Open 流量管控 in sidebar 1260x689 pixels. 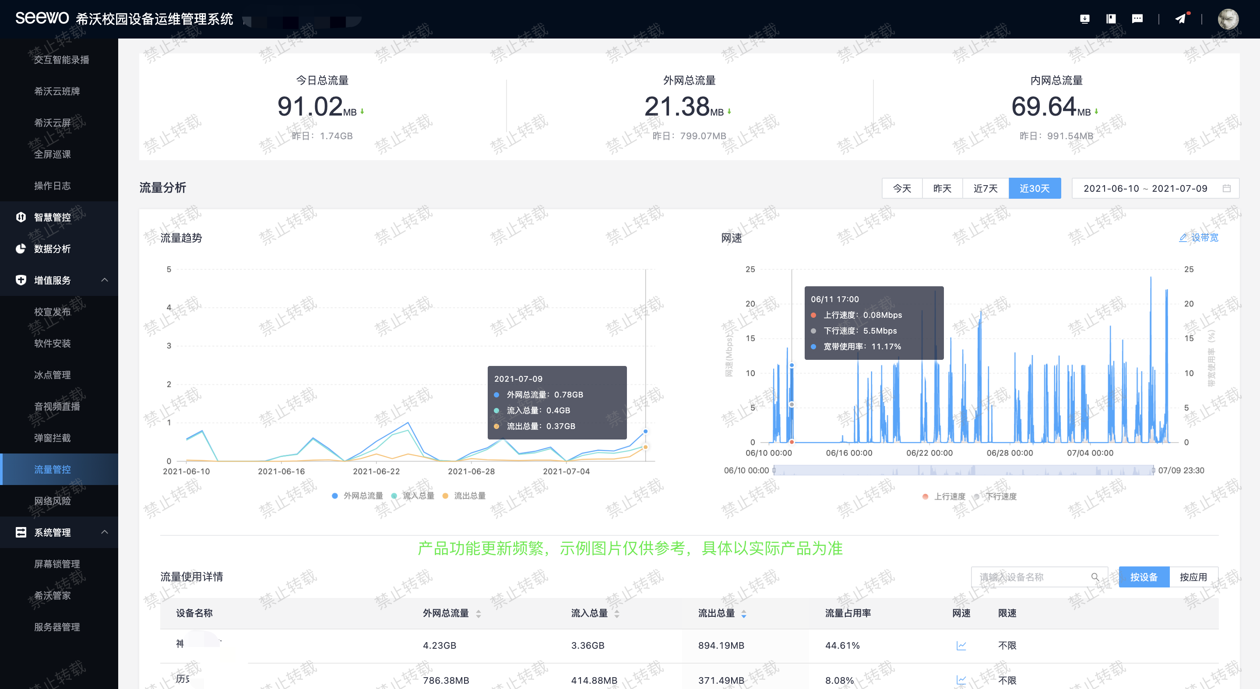click(x=59, y=469)
